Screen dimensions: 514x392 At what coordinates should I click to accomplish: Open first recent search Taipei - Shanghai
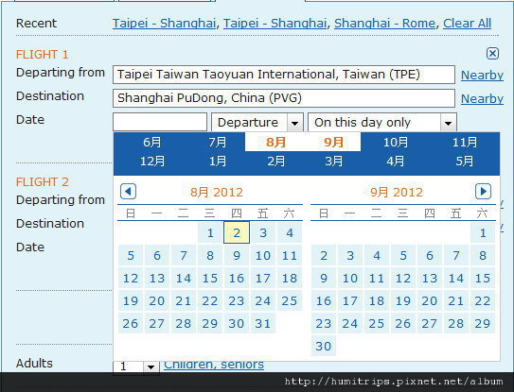coord(164,24)
